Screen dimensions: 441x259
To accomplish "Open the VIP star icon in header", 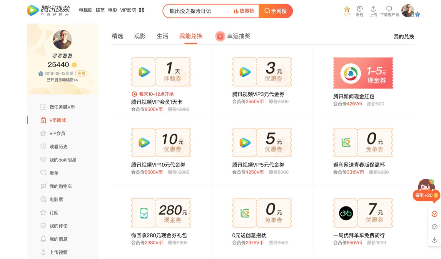I will tap(347, 9).
